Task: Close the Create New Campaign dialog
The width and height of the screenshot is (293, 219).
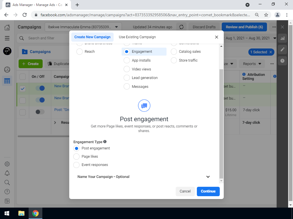Action: 217,37
